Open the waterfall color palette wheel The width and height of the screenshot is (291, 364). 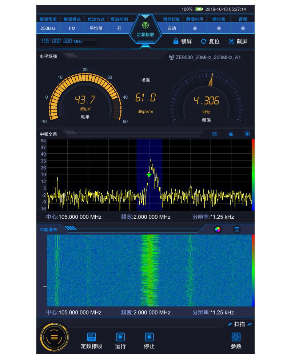[x=218, y=230]
